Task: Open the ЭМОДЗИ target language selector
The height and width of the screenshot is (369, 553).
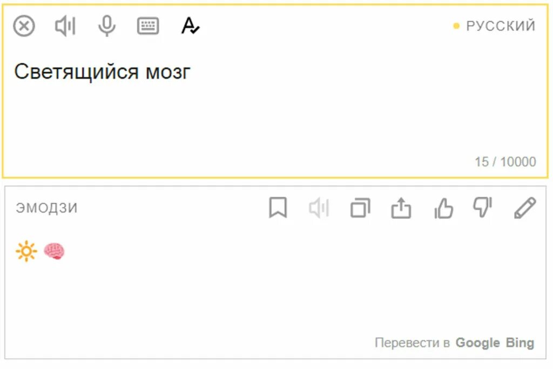Action: (46, 208)
